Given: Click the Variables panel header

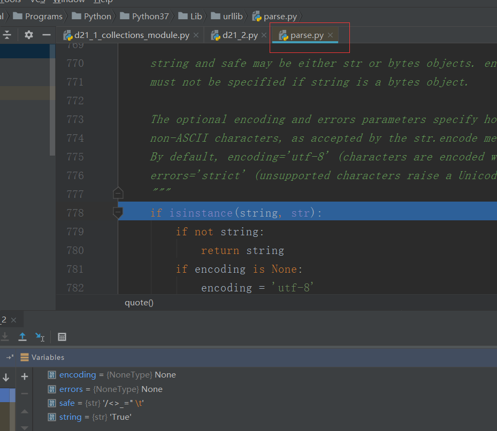Looking at the screenshot, I should pos(42,358).
